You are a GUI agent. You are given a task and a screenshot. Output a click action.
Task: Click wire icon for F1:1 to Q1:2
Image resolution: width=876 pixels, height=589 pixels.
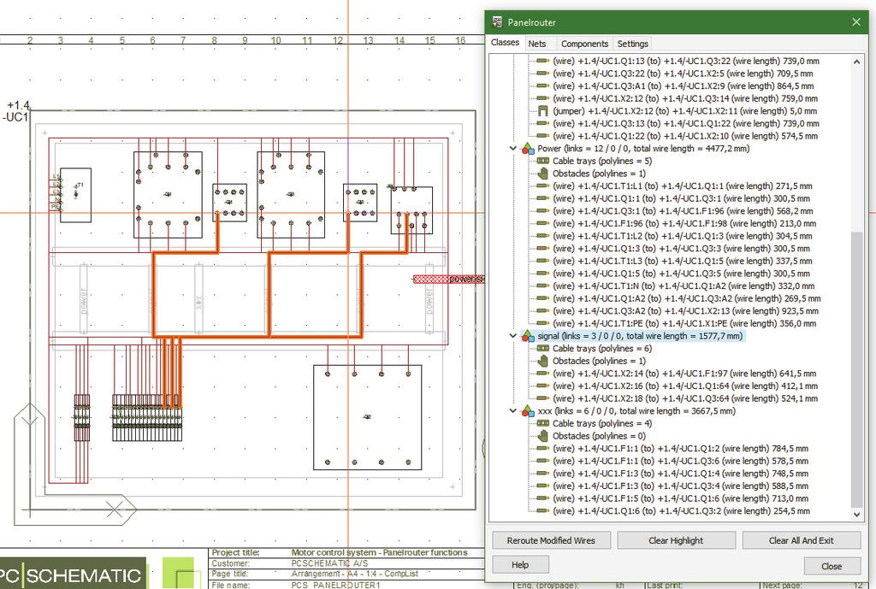click(x=542, y=448)
